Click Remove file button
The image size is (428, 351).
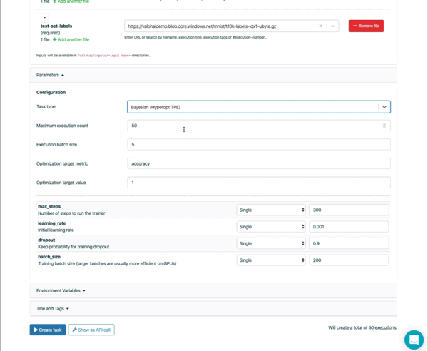pyautogui.click(x=366, y=26)
